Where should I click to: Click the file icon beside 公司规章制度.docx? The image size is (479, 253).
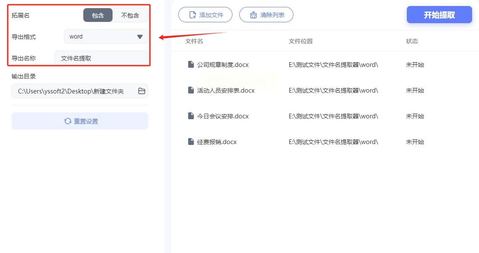tap(191, 64)
